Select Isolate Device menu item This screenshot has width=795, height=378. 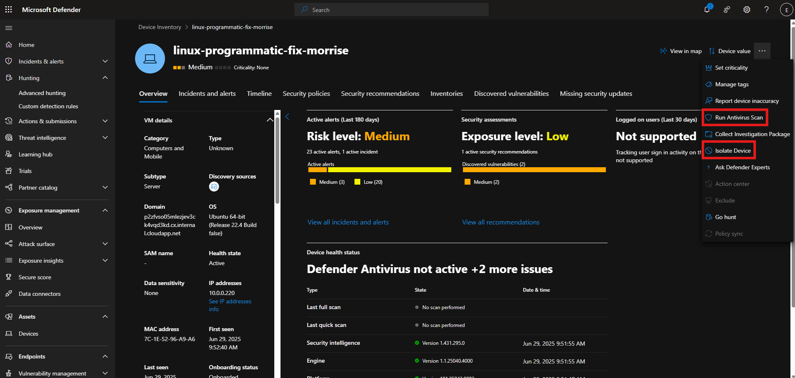729,151
